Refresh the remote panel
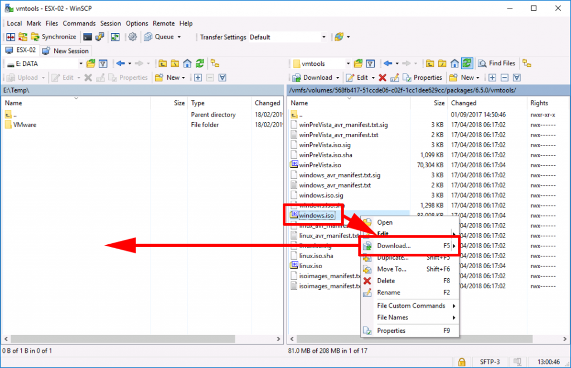 [467, 64]
